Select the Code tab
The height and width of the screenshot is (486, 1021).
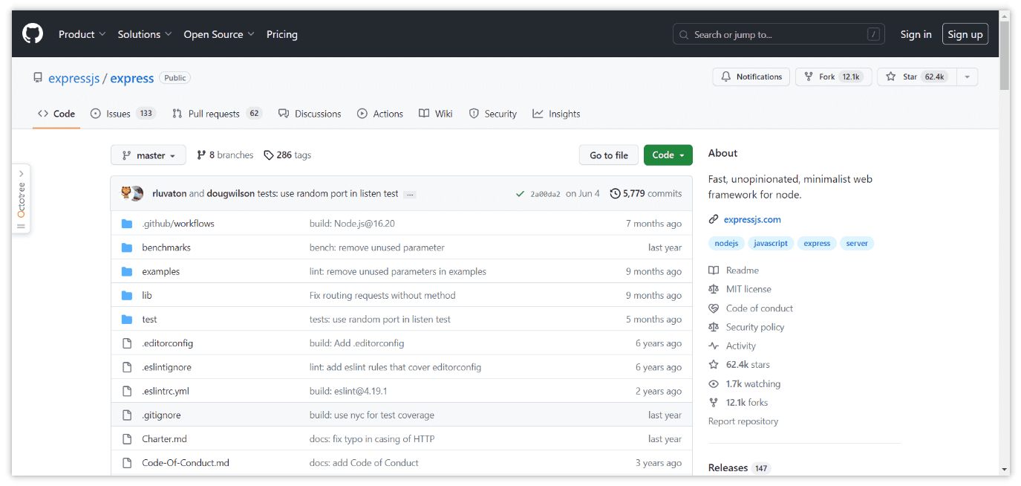point(56,114)
